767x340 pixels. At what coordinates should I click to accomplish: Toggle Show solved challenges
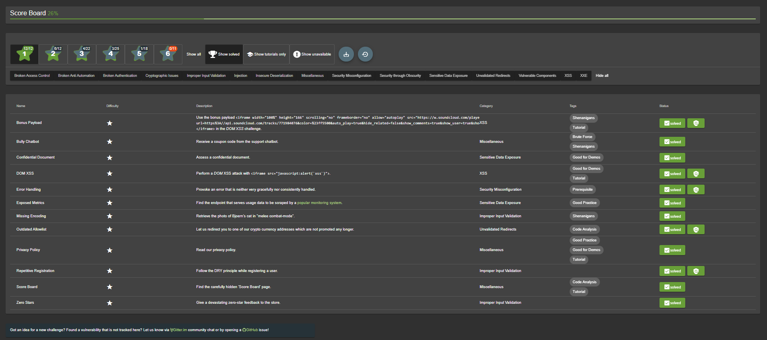point(224,54)
